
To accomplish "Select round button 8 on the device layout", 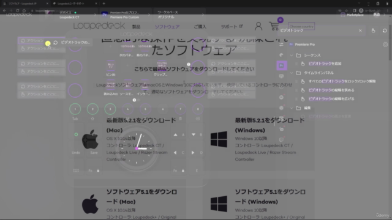I will tap(198, 109).
